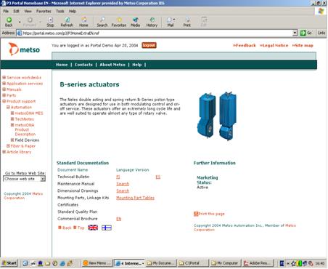Open the Favorites star icon
Viewport: 328px width, 269px height.
[119, 20]
